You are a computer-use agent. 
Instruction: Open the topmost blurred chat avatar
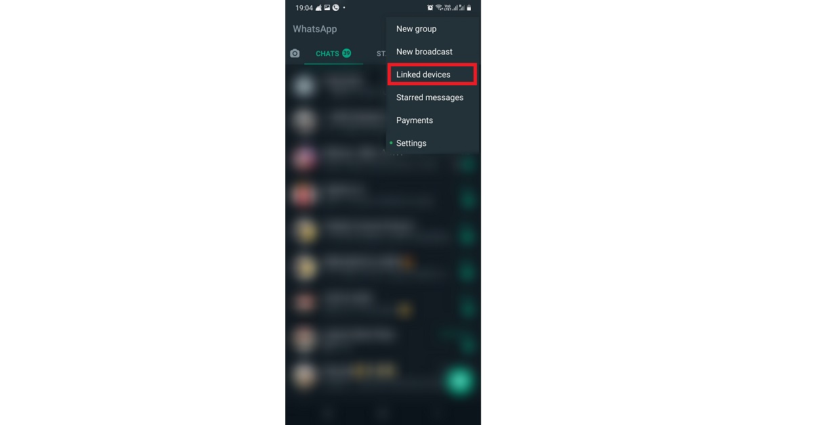pyautogui.click(x=305, y=85)
